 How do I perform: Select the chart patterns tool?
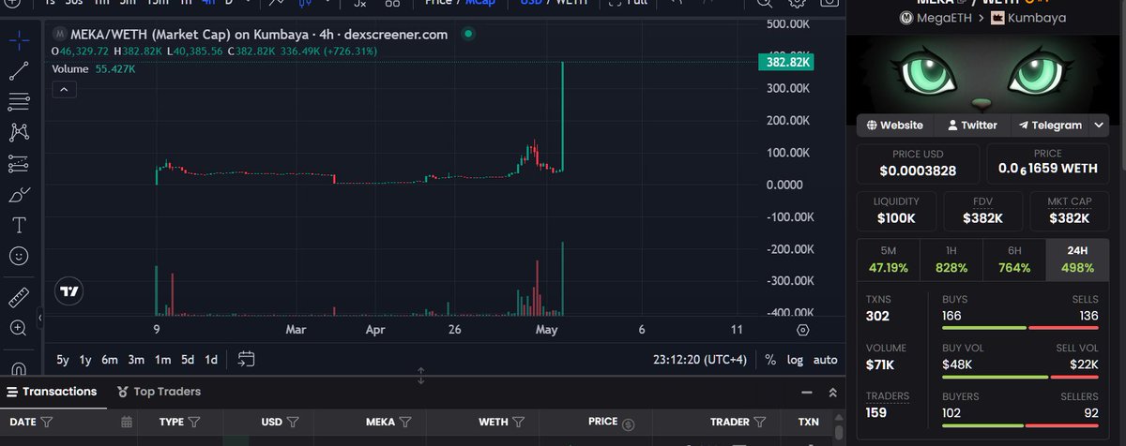coord(20,132)
